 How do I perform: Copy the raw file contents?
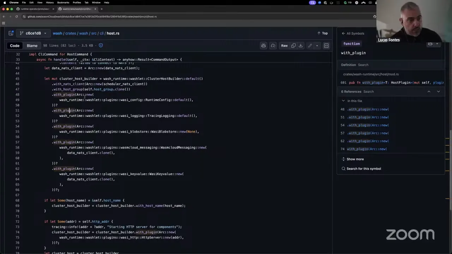pyautogui.click(x=293, y=46)
